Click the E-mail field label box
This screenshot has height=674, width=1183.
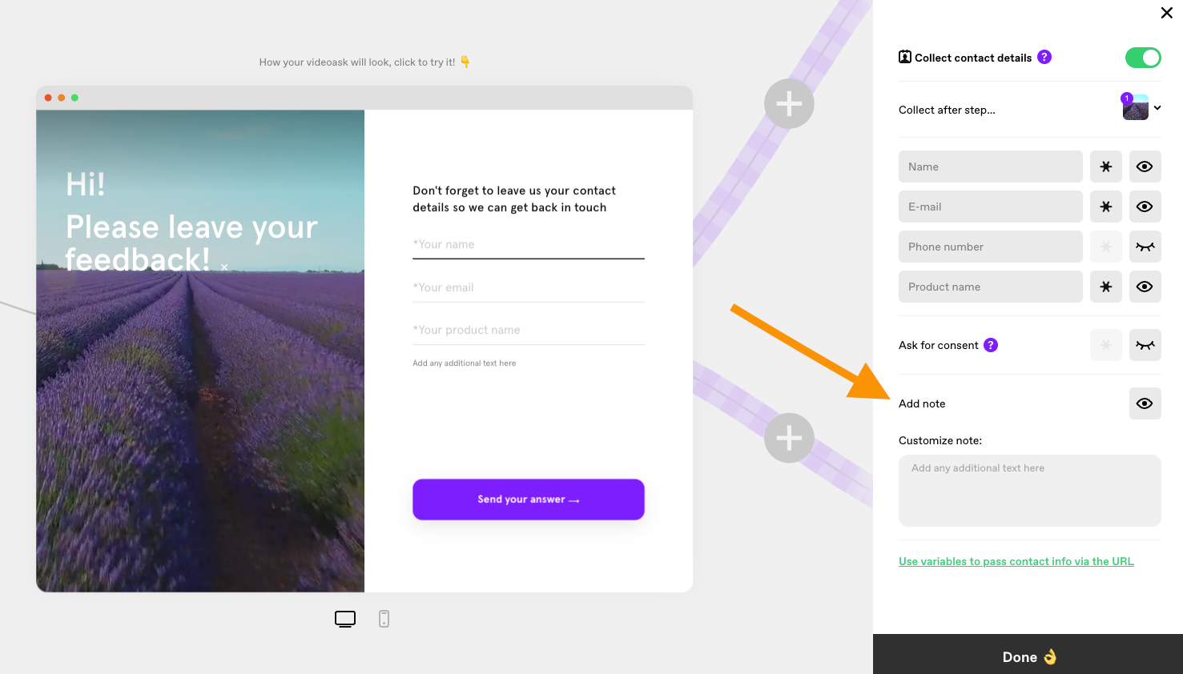coord(991,207)
